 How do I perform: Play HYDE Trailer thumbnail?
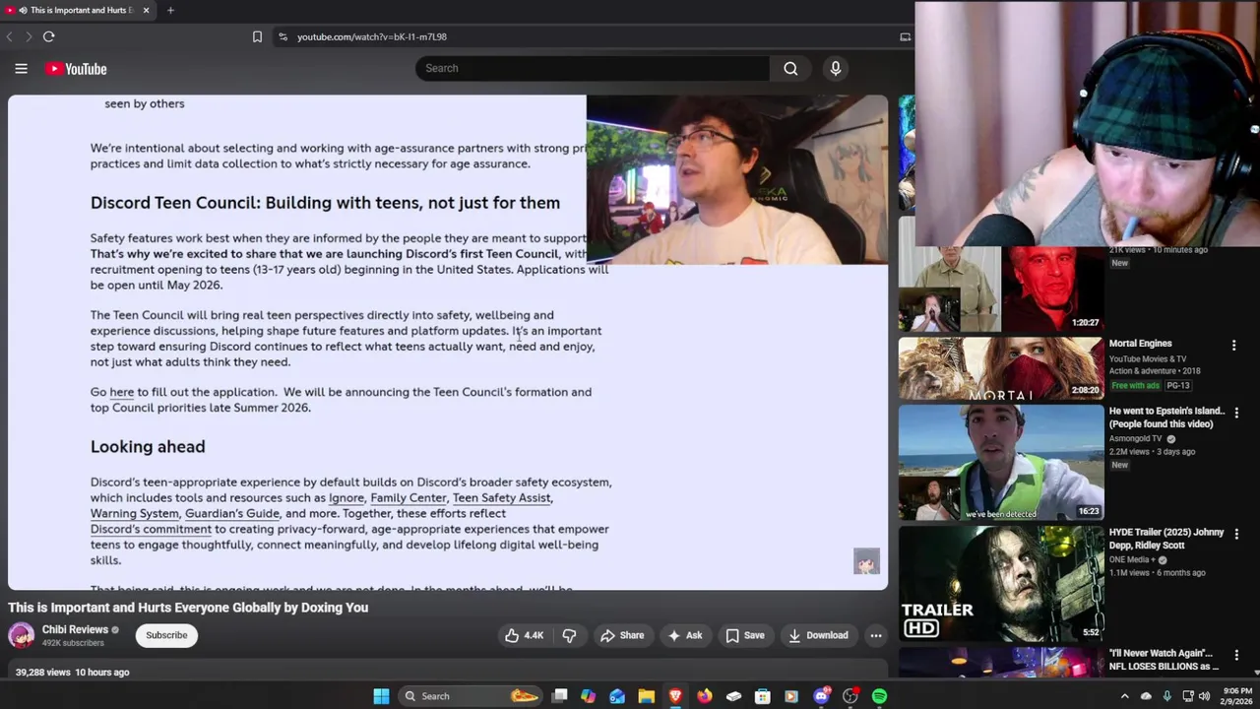coord(1001,583)
